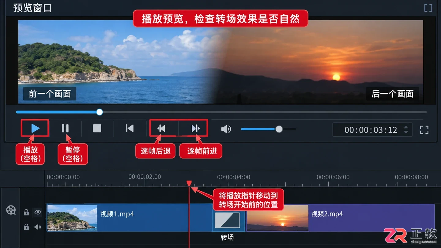Mute the preview volume speaker icon
Image resolution: width=441 pixels, height=248 pixels.
tap(226, 129)
